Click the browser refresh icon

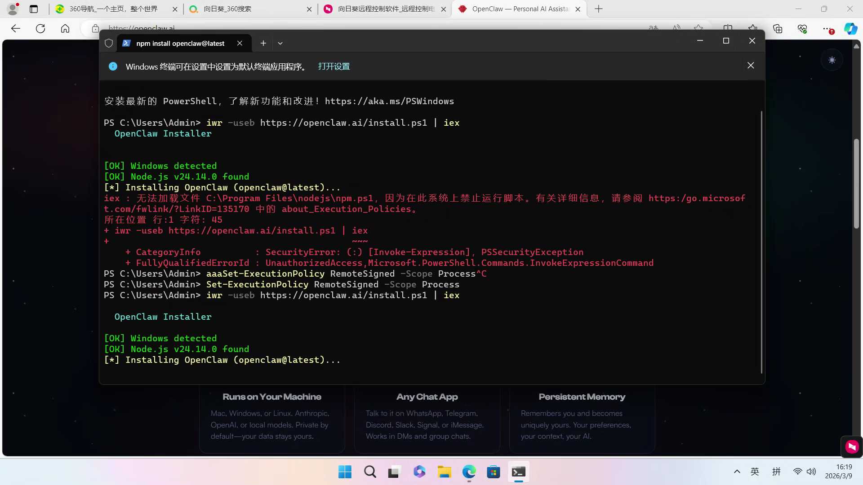pos(40,29)
